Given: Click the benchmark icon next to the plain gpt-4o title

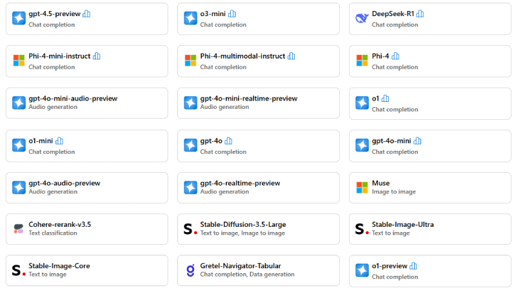Looking at the screenshot, I should pyautogui.click(x=228, y=141).
